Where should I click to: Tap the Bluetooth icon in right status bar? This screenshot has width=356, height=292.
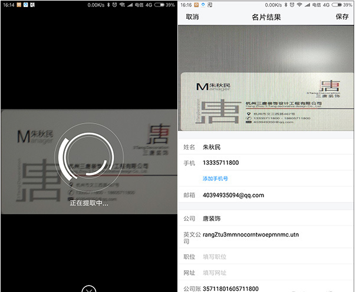click(286, 5)
